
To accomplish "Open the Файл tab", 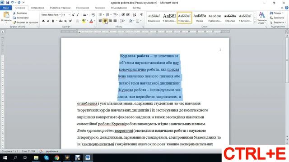I will point(6,8).
